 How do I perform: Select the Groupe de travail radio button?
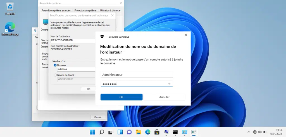[55, 75]
